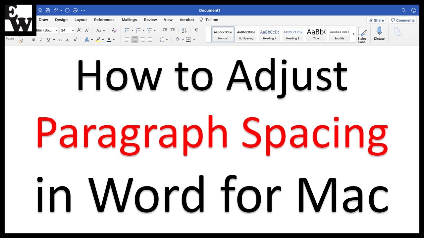This screenshot has height=238, width=424.
Task: Click the Tell me search box
Action: pyautogui.click(x=209, y=20)
